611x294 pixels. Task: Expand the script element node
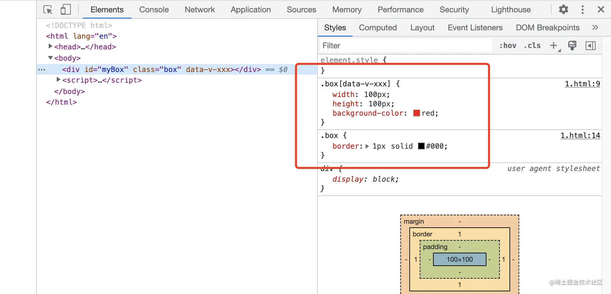coord(58,80)
